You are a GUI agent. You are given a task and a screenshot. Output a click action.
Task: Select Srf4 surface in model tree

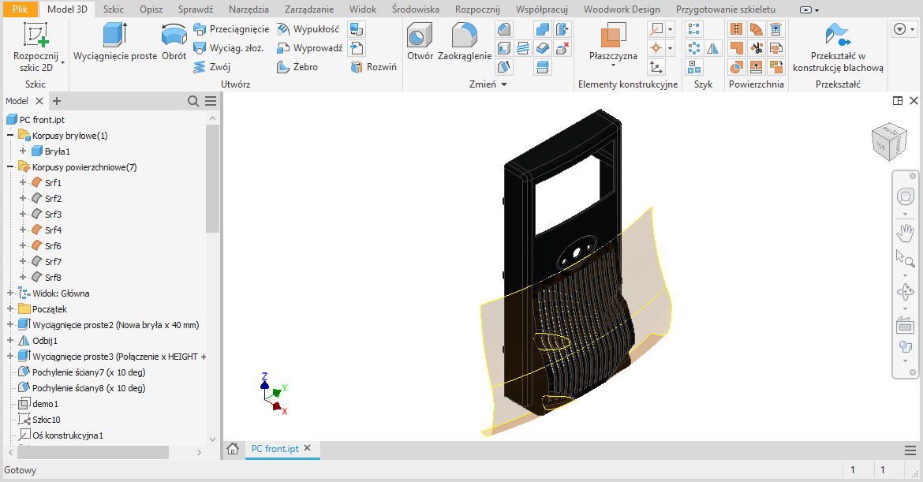point(53,230)
